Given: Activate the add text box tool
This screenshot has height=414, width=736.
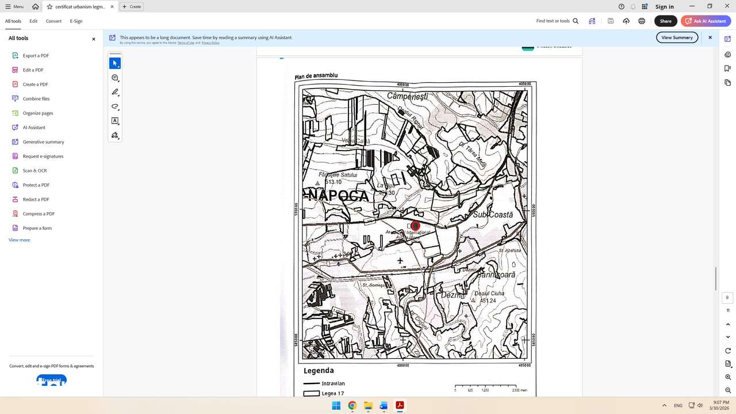Looking at the screenshot, I should (x=115, y=121).
